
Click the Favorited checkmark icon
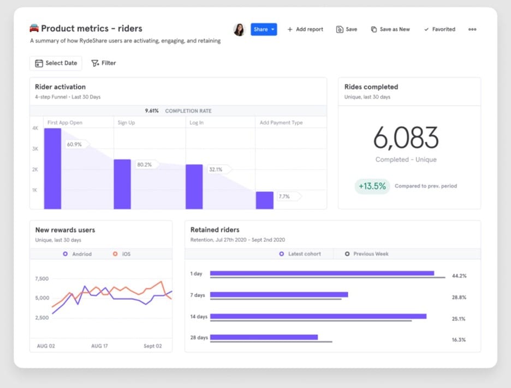[x=426, y=29]
